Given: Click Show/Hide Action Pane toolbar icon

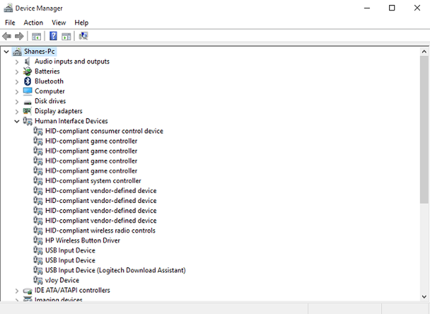Looking at the screenshot, I should (x=66, y=36).
